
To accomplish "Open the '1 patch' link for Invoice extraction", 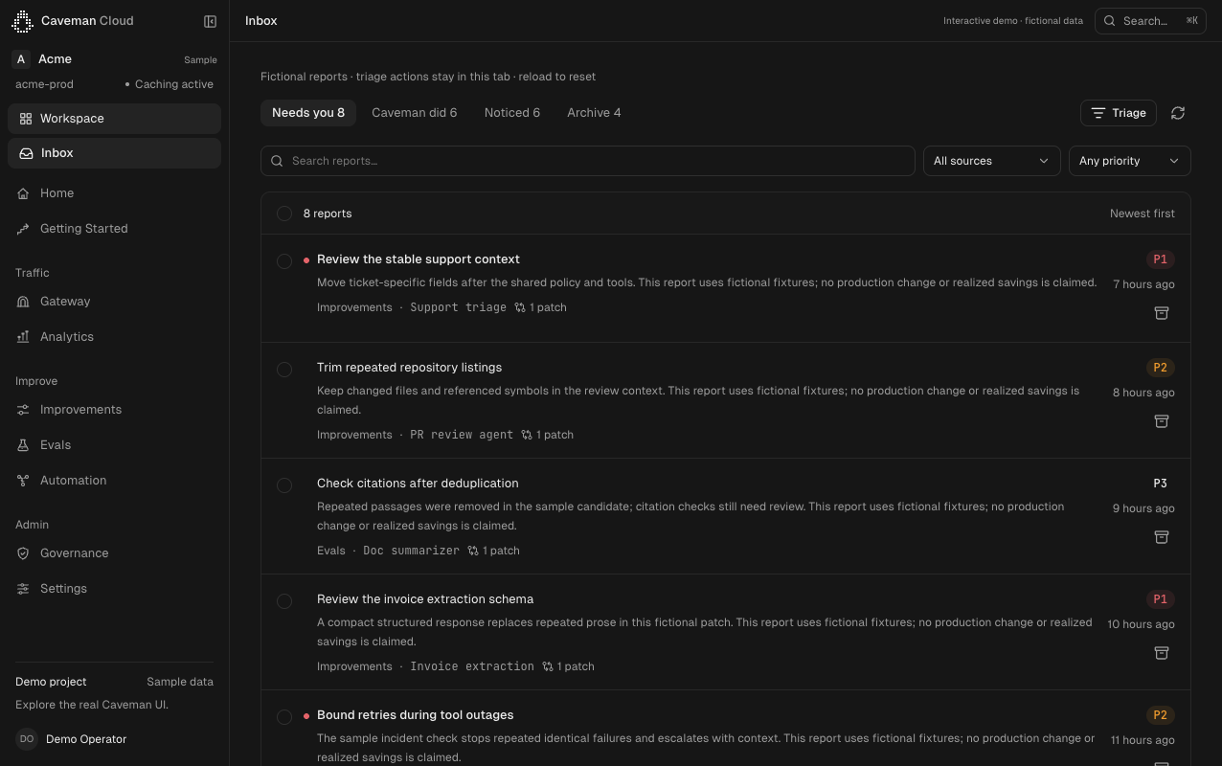I will point(568,666).
